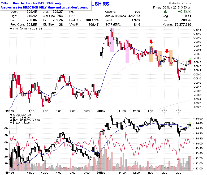
Task: Click the green up triangle change indicator
Action: pos(165,12)
